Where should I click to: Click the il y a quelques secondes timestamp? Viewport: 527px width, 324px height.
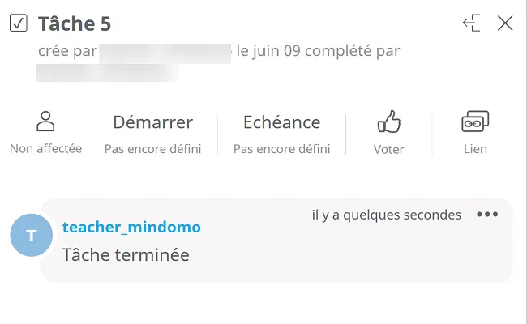(387, 215)
